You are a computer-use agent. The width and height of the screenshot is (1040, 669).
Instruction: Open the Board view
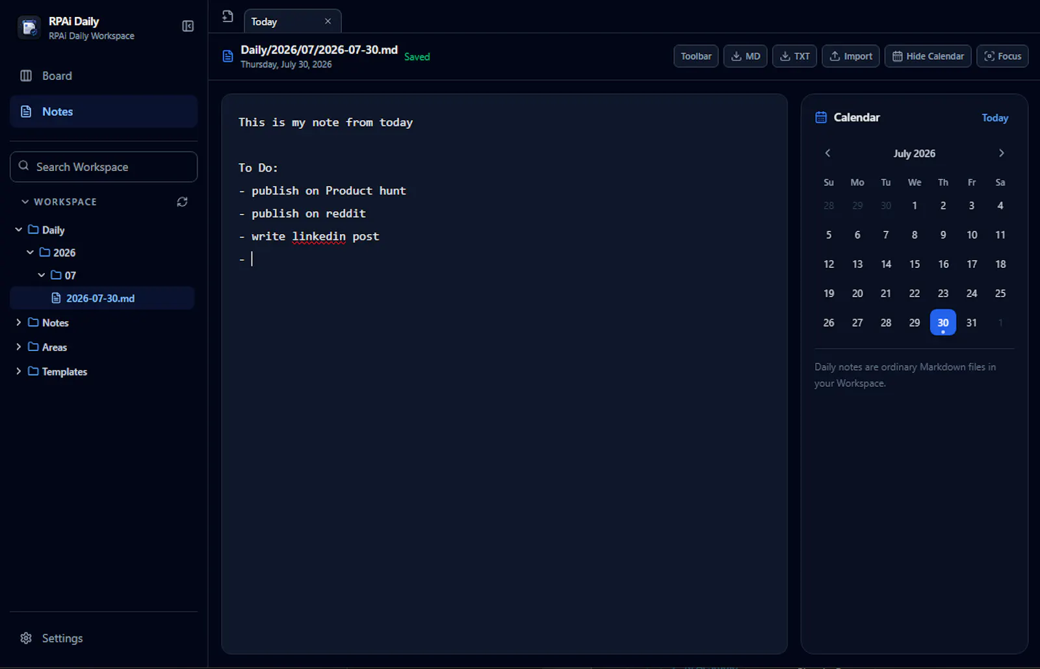(x=103, y=75)
